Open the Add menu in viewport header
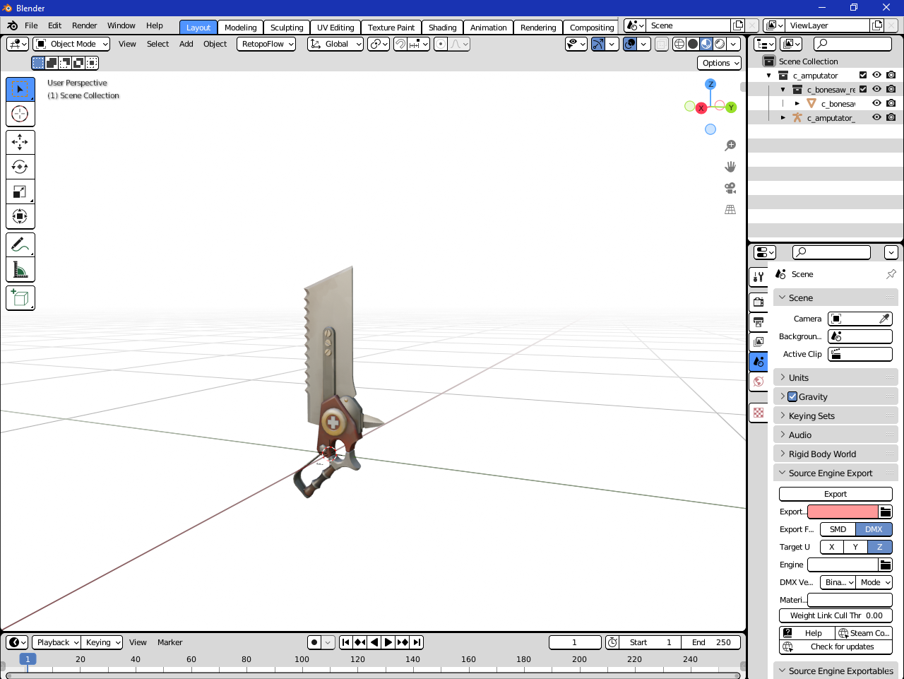 (186, 44)
